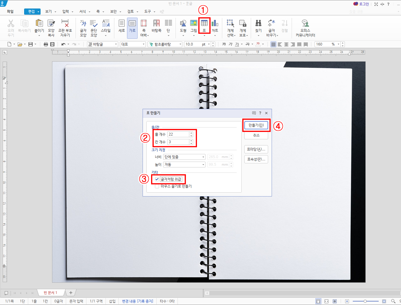Open 오피스 커뮤니케이터 tool
Viewport: 401px width, 305px height.
coord(305,23)
